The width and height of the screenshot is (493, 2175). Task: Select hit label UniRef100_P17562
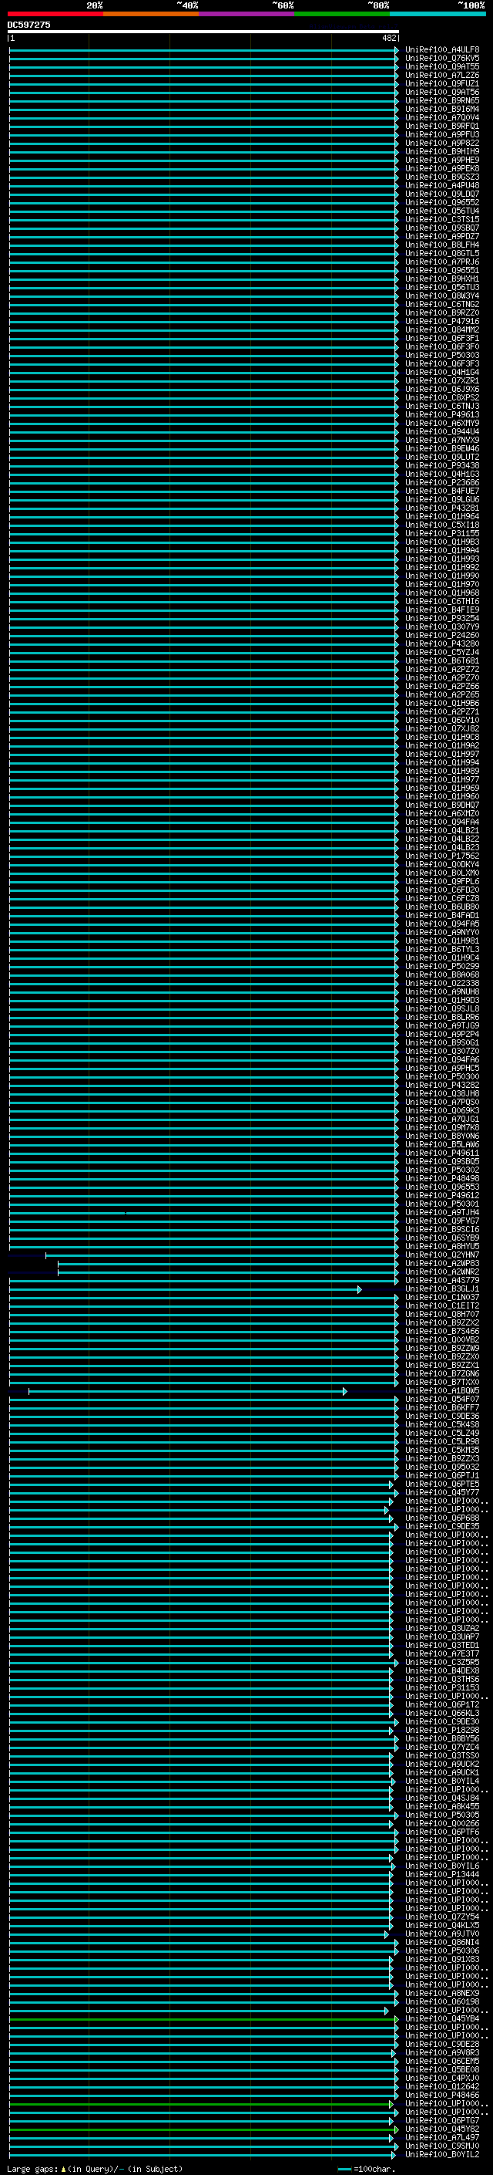coord(442,856)
